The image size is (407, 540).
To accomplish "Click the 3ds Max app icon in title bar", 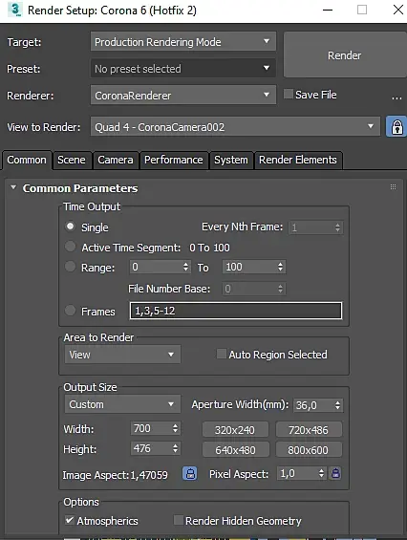I will click(14, 10).
